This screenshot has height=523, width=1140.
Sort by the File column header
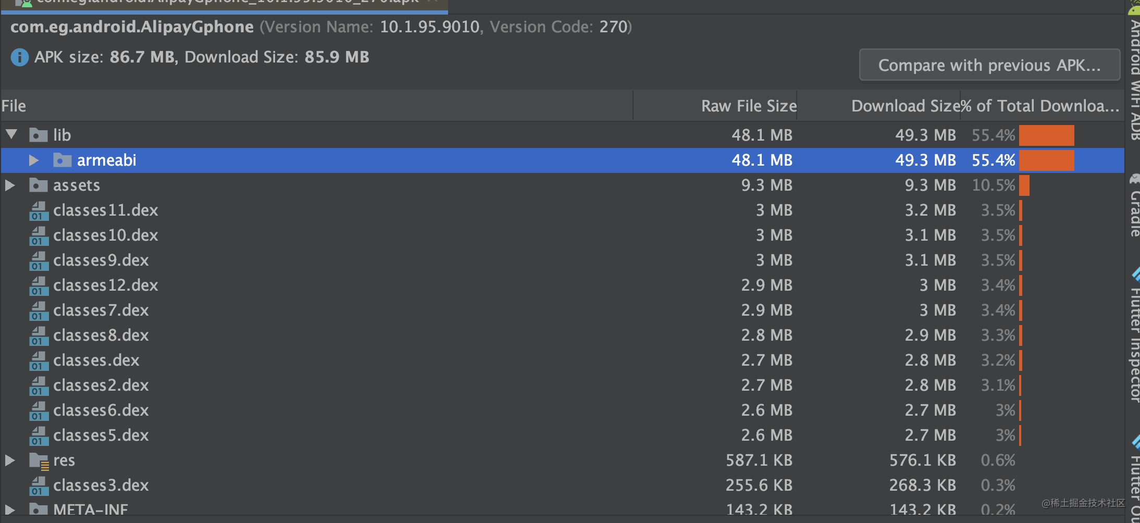316,106
